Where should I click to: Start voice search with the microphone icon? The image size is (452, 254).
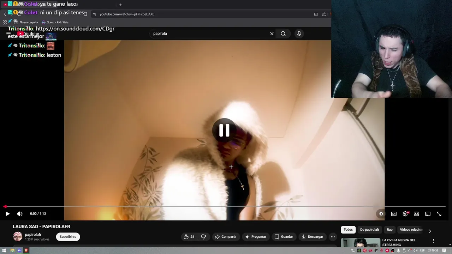299,34
